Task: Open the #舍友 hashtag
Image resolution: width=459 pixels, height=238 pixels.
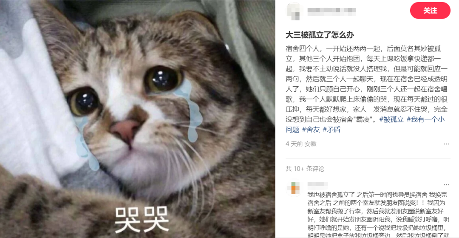Action: point(311,129)
